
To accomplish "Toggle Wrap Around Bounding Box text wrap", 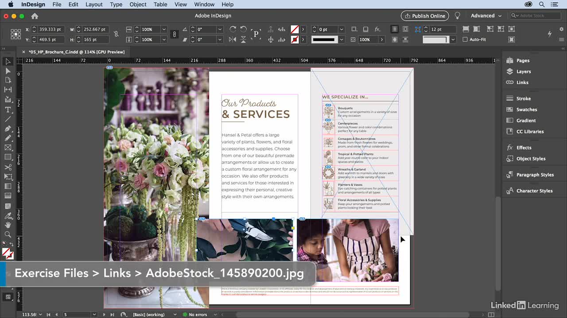I will pos(405,29).
